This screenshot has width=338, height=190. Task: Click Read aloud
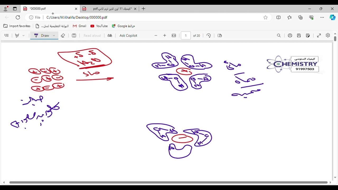(x=92, y=35)
